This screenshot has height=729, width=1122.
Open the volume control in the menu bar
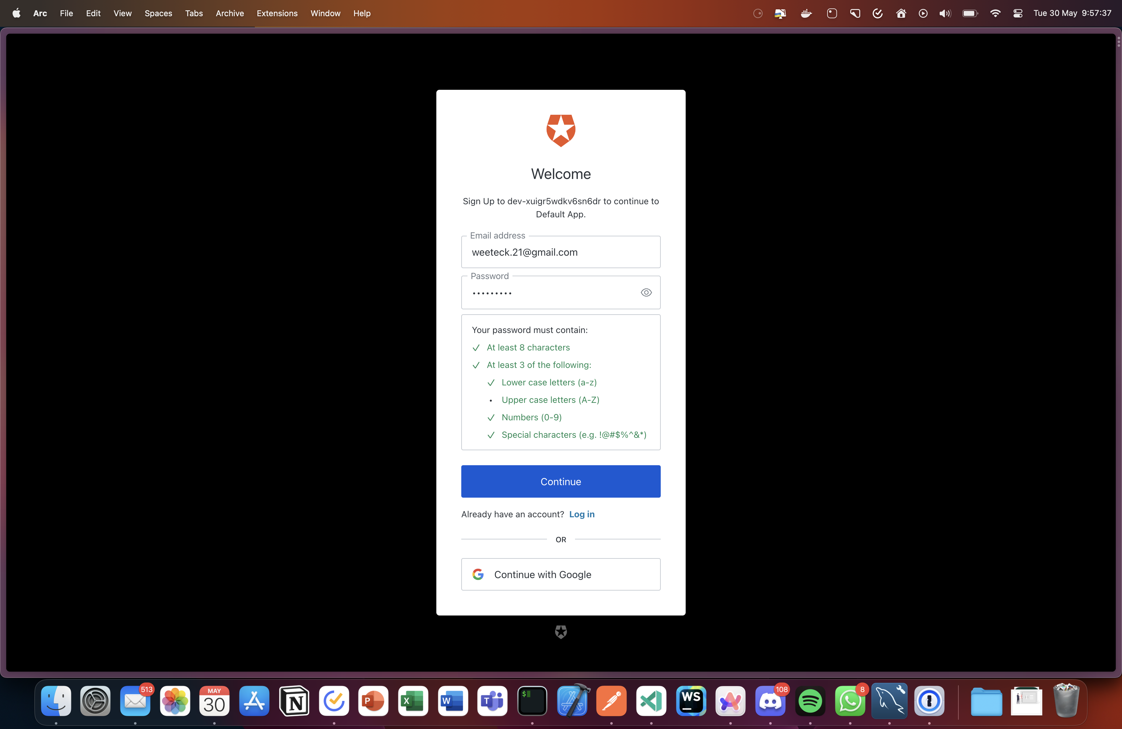click(944, 13)
